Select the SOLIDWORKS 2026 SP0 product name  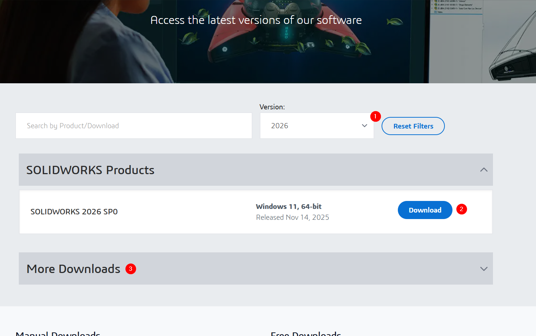(x=74, y=212)
